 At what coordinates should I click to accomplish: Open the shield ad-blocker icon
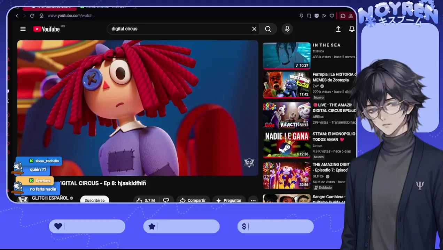click(x=317, y=16)
